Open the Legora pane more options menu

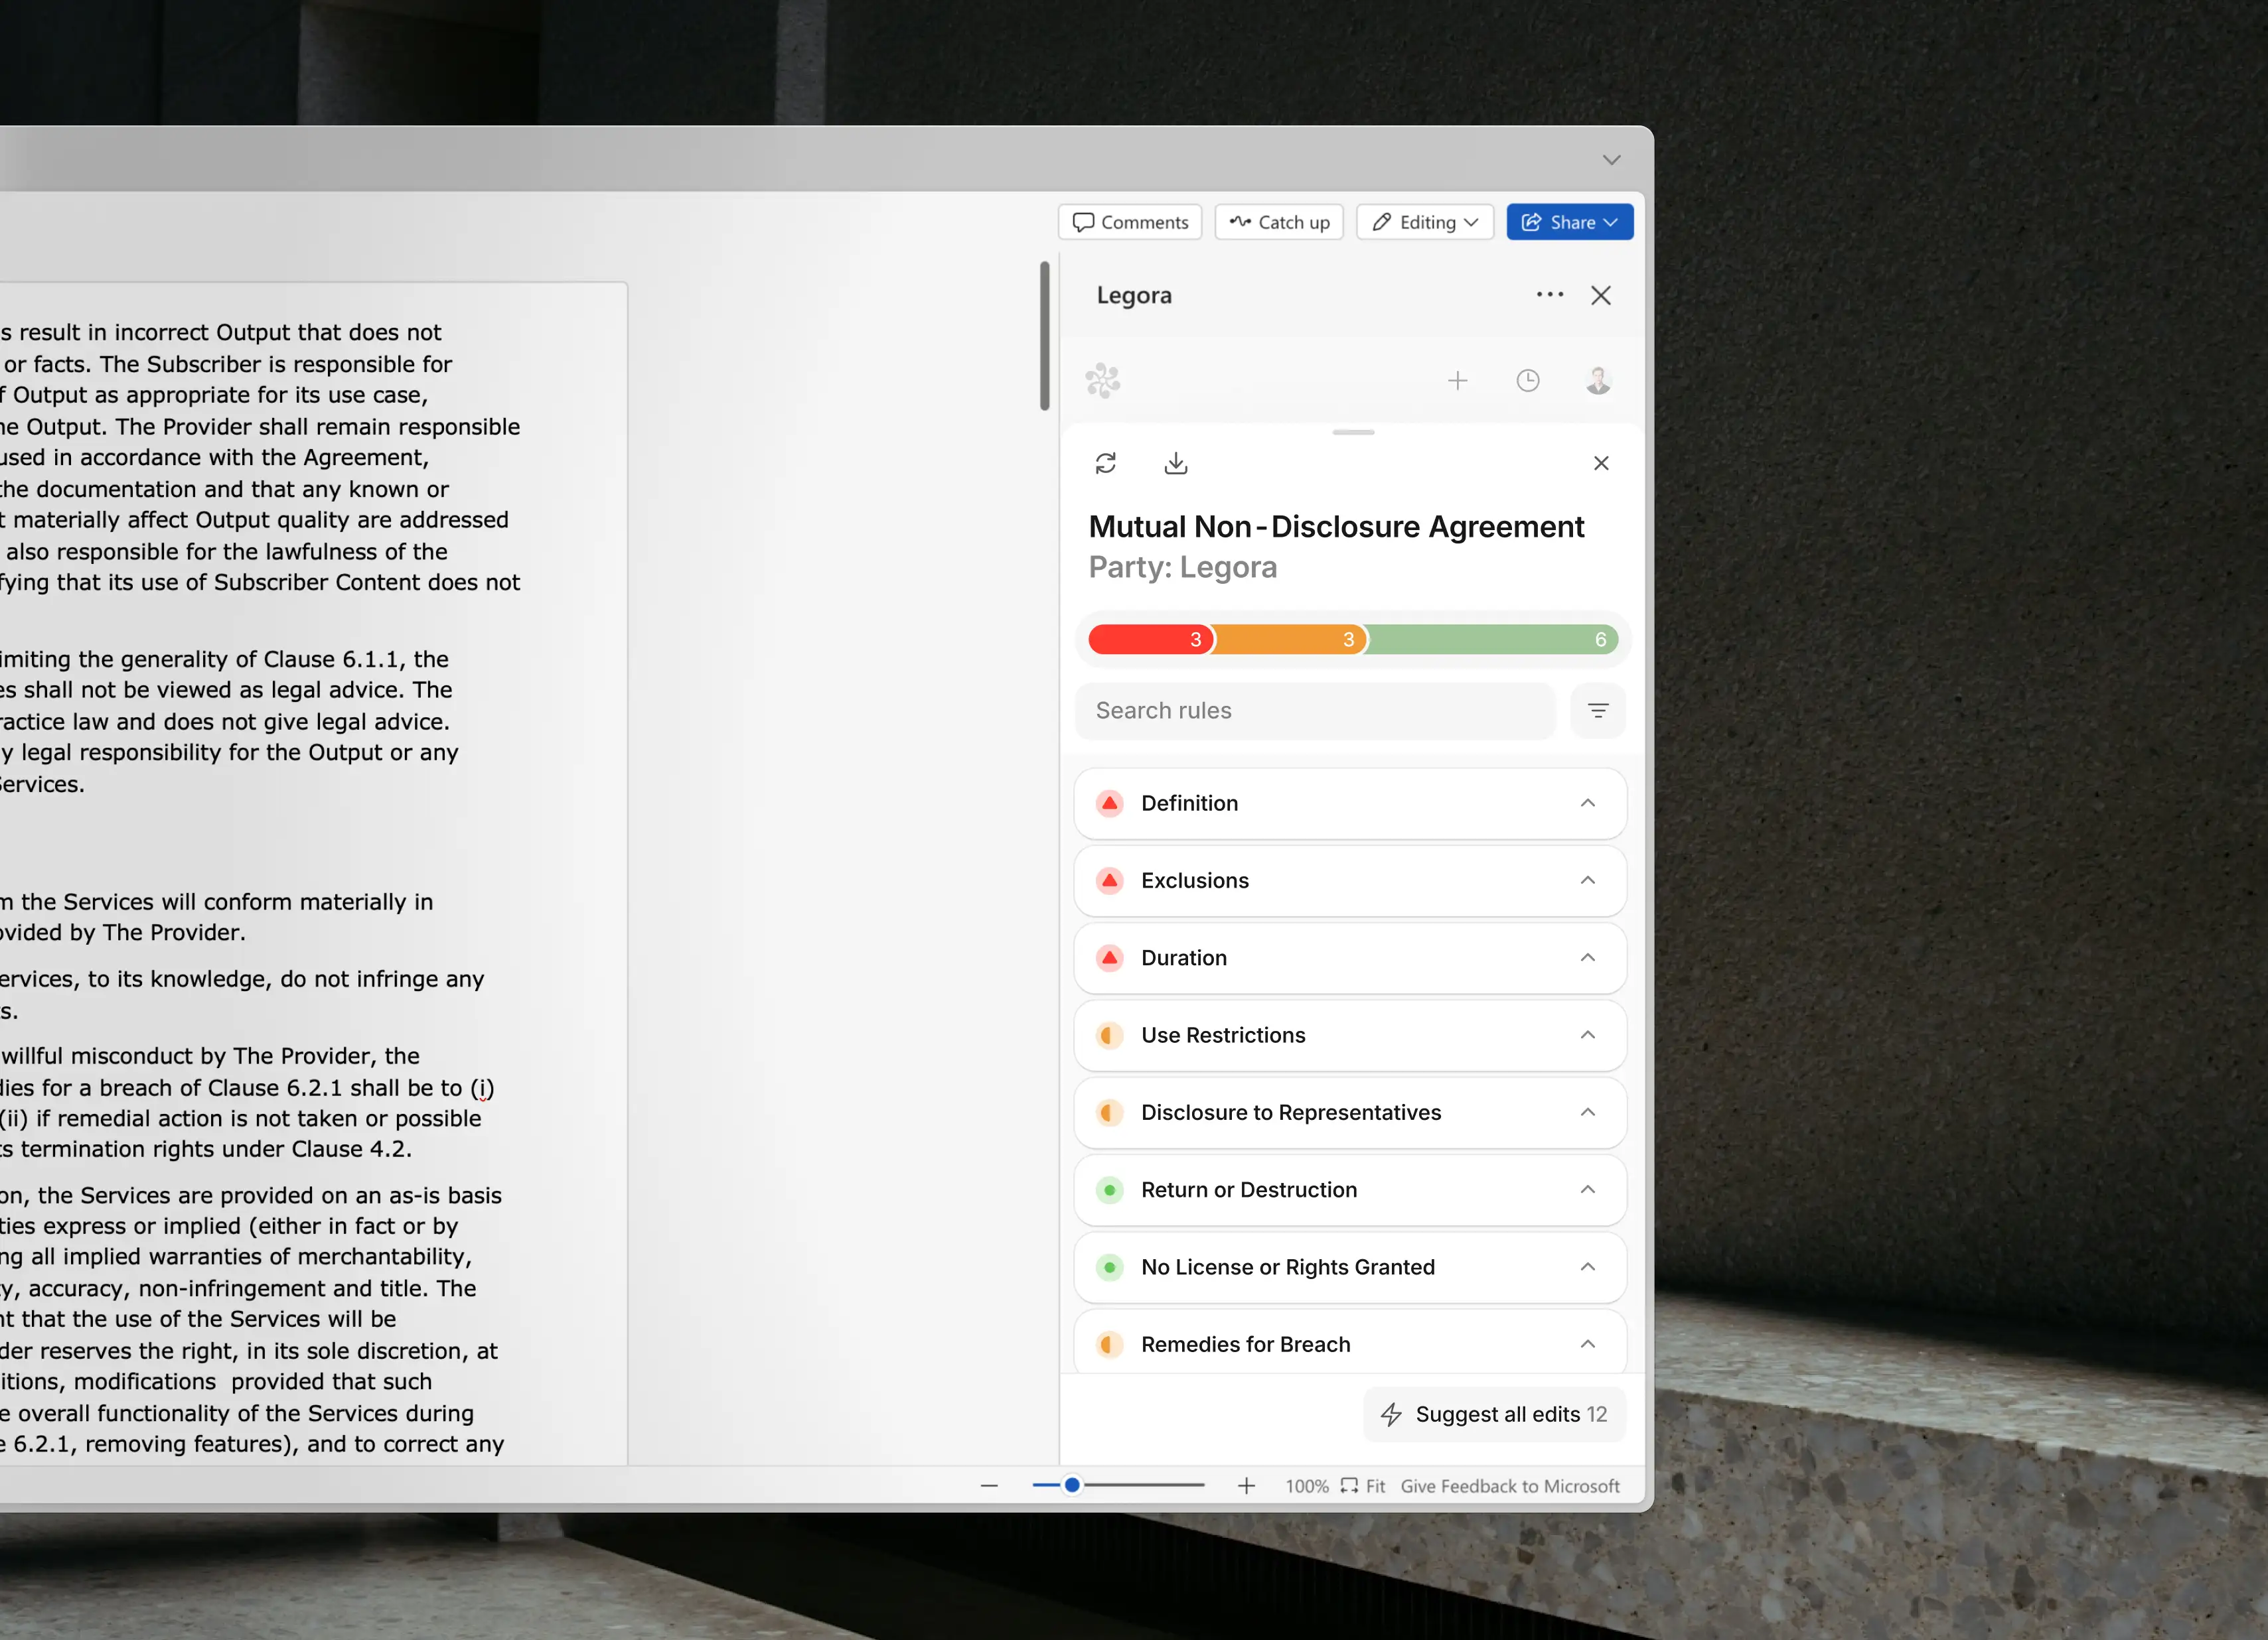[1550, 295]
